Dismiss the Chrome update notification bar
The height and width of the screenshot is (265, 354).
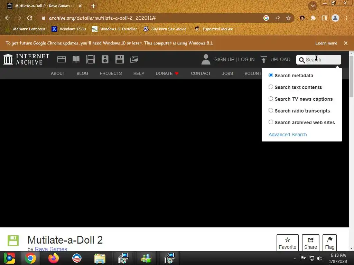[x=346, y=43]
